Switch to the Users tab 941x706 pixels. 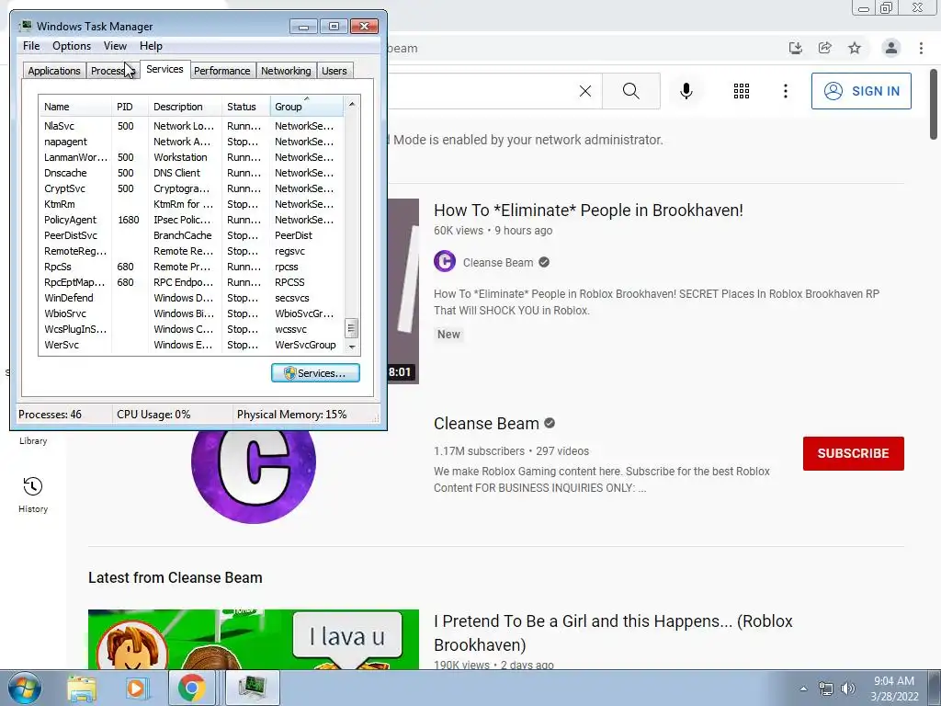334,70
